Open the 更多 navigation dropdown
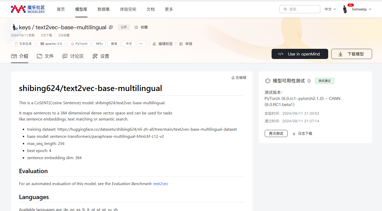The height and width of the screenshot is (211, 382). [169, 9]
